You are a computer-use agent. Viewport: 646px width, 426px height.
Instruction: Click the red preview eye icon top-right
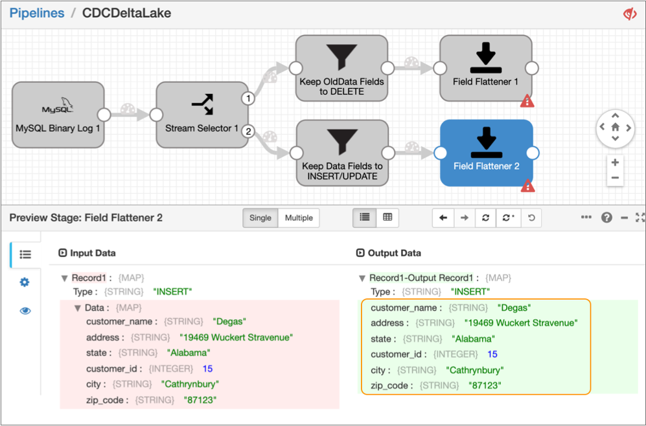point(630,14)
